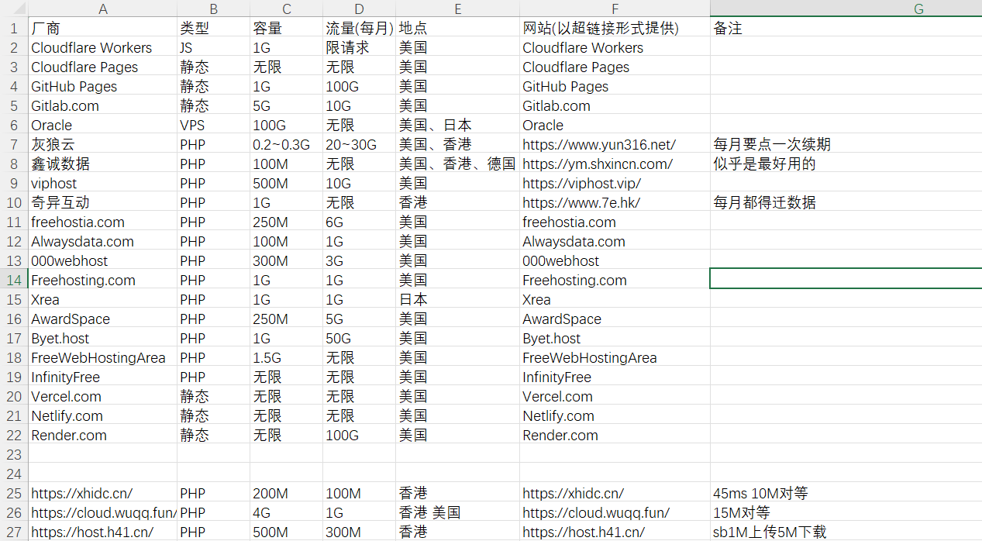Click note '似乎是最好用的'
982x541 pixels.
pyautogui.click(x=764, y=164)
